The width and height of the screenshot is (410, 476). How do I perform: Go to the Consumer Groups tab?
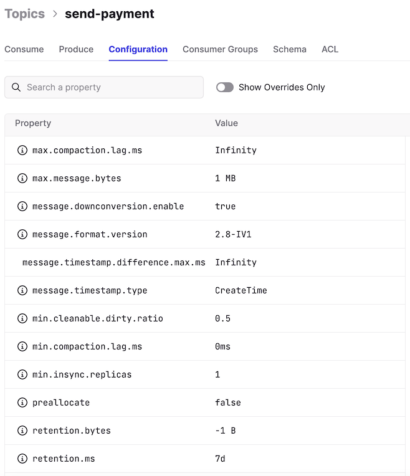[220, 49]
